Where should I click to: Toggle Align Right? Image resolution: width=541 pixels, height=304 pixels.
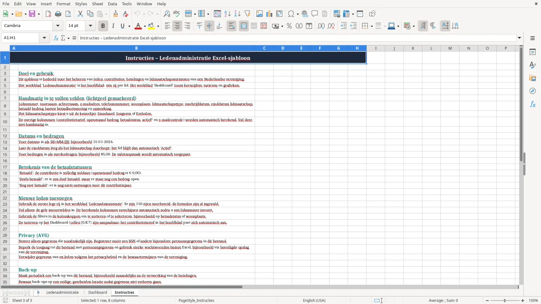(187, 26)
